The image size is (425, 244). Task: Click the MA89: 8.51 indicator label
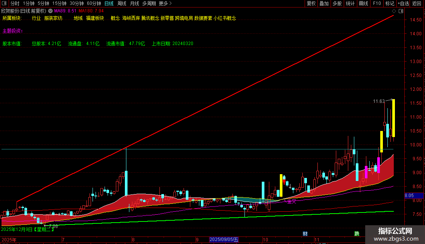pos(65,11)
